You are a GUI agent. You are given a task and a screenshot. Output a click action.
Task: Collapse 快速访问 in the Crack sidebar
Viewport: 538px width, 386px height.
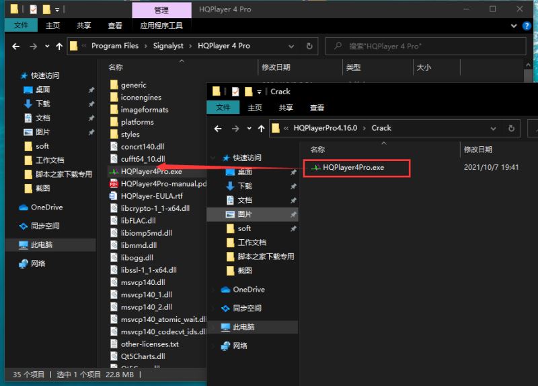213,158
